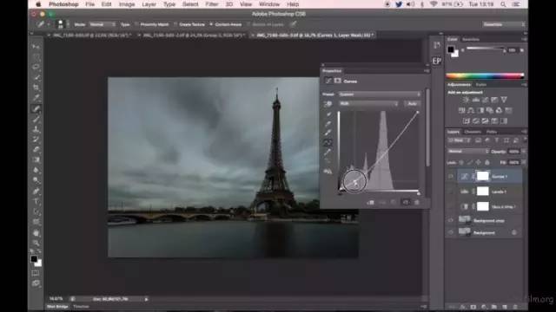Select the Eyedropper tool in the left toolbar
Viewport: 556px width, 312px height.
point(36,98)
